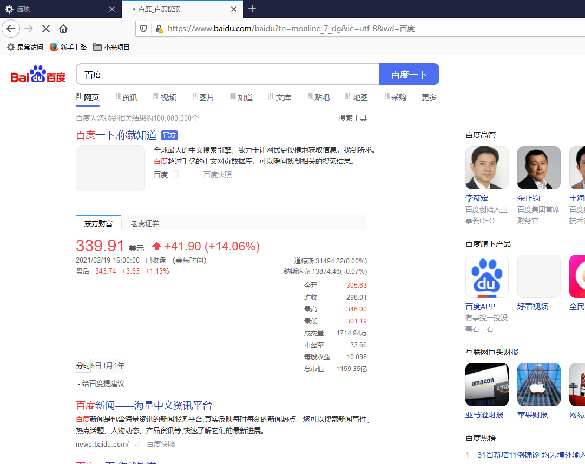Click the forward navigation arrow
585x464 pixels.
29,29
